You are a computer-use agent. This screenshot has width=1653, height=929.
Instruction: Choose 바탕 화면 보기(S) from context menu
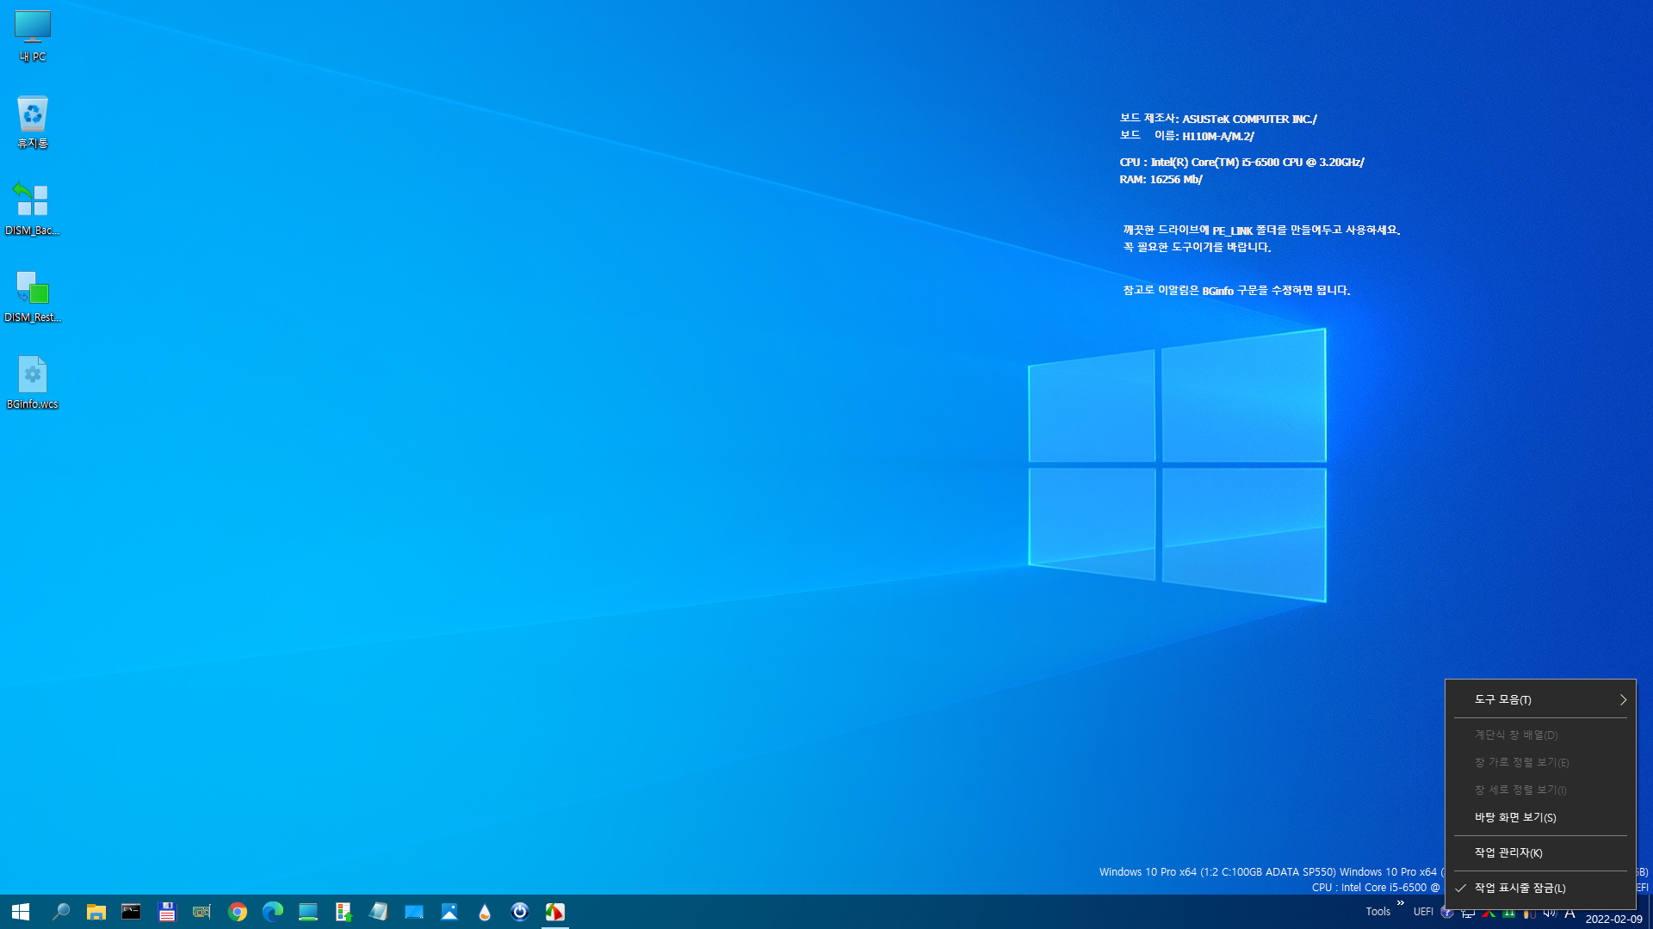click(1540, 817)
